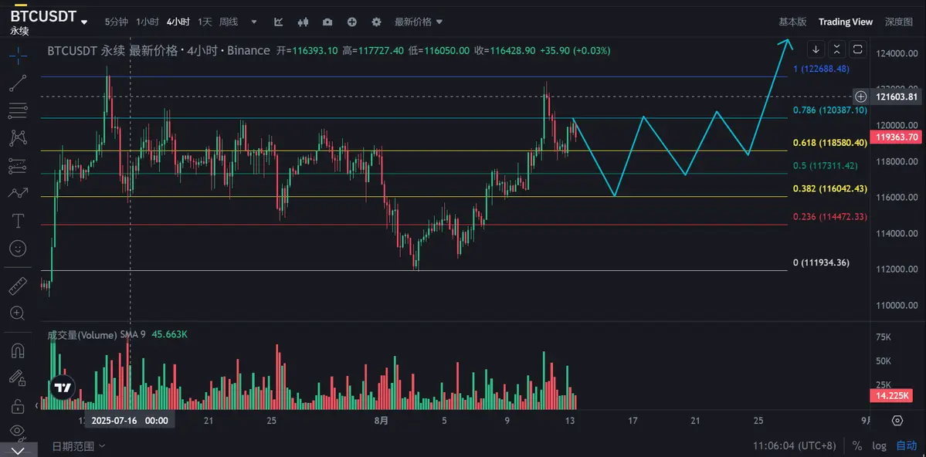Toggle logarithmic scale with log button
The height and width of the screenshot is (457, 926).
[880, 445]
